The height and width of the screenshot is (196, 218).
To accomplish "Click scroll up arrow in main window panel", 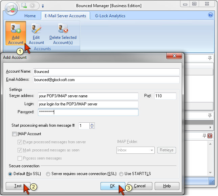I will (x=210, y=144).
